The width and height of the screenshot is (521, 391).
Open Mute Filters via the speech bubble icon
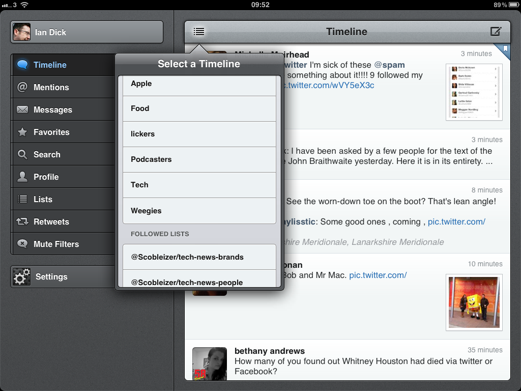coord(22,244)
